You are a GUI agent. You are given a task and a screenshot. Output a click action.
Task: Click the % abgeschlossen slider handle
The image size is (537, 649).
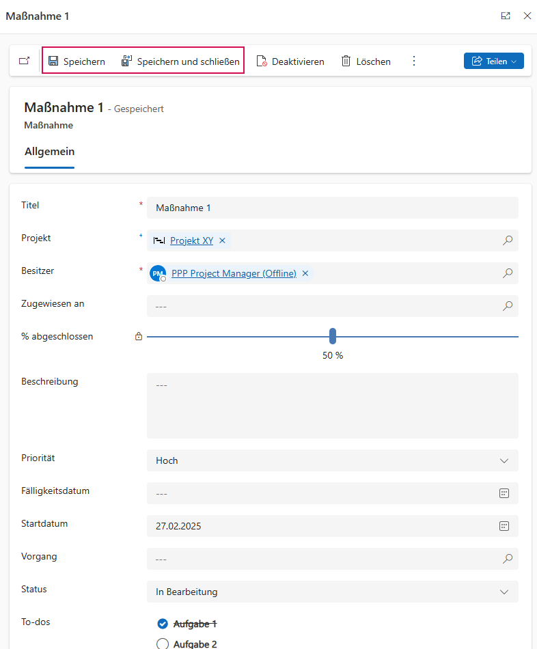[x=333, y=336]
